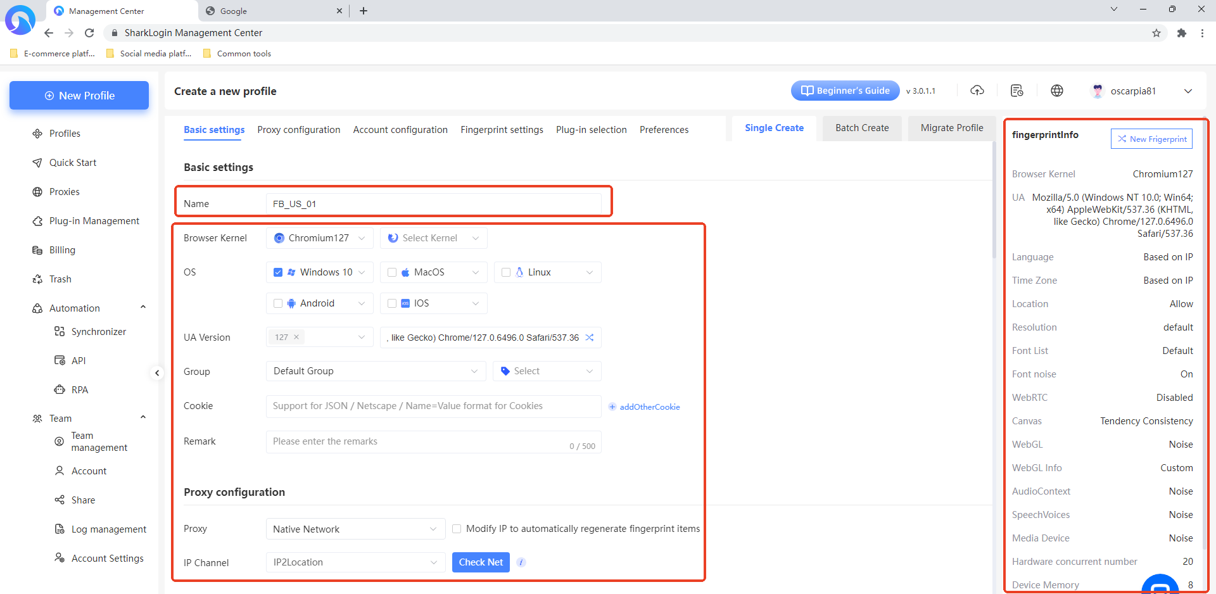Screen dimensions: 1216x594
Task: Open the Trash section
Action: pyautogui.click(x=60, y=279)
